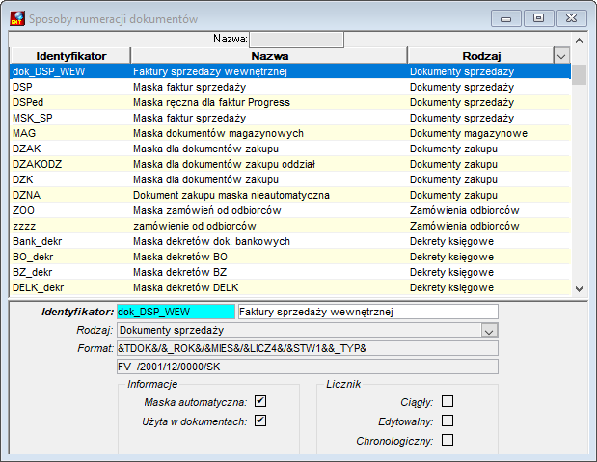Toggle the Maska automatyczna checkbox

click(260, 401)
